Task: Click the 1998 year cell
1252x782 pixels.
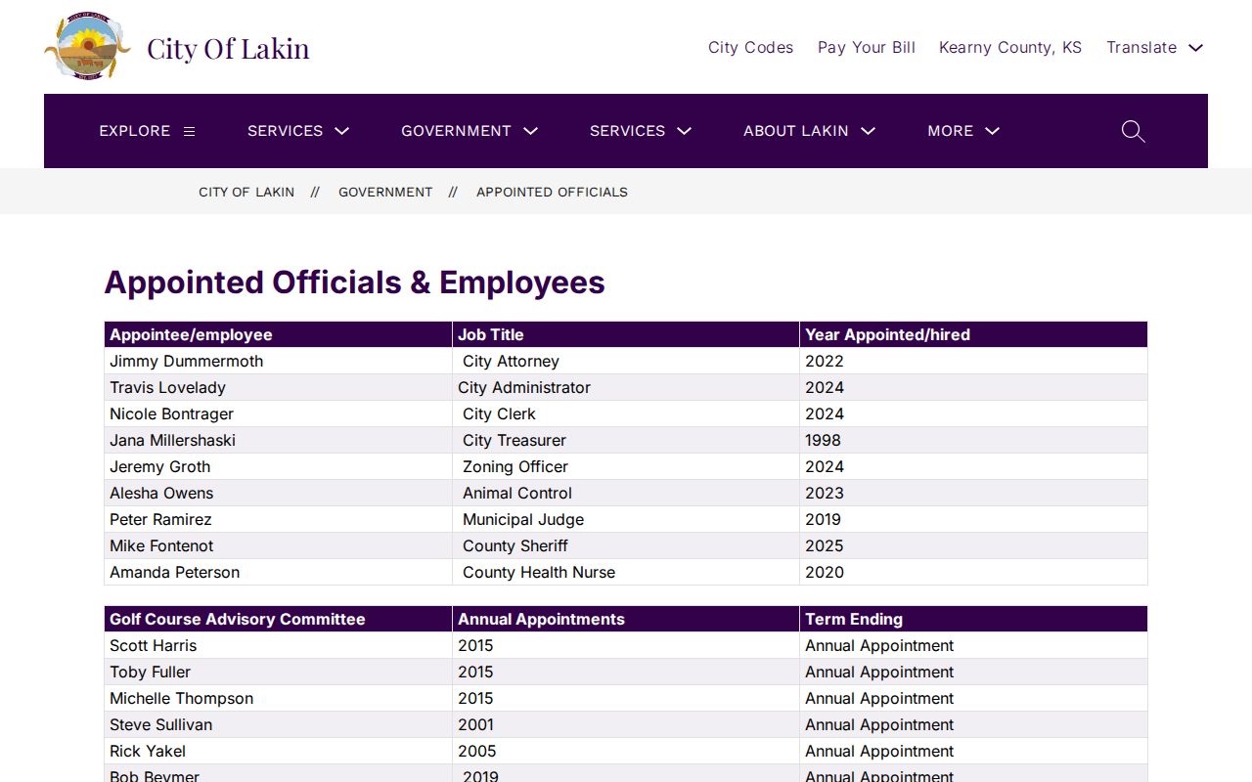Action: [x=973, y=440]
